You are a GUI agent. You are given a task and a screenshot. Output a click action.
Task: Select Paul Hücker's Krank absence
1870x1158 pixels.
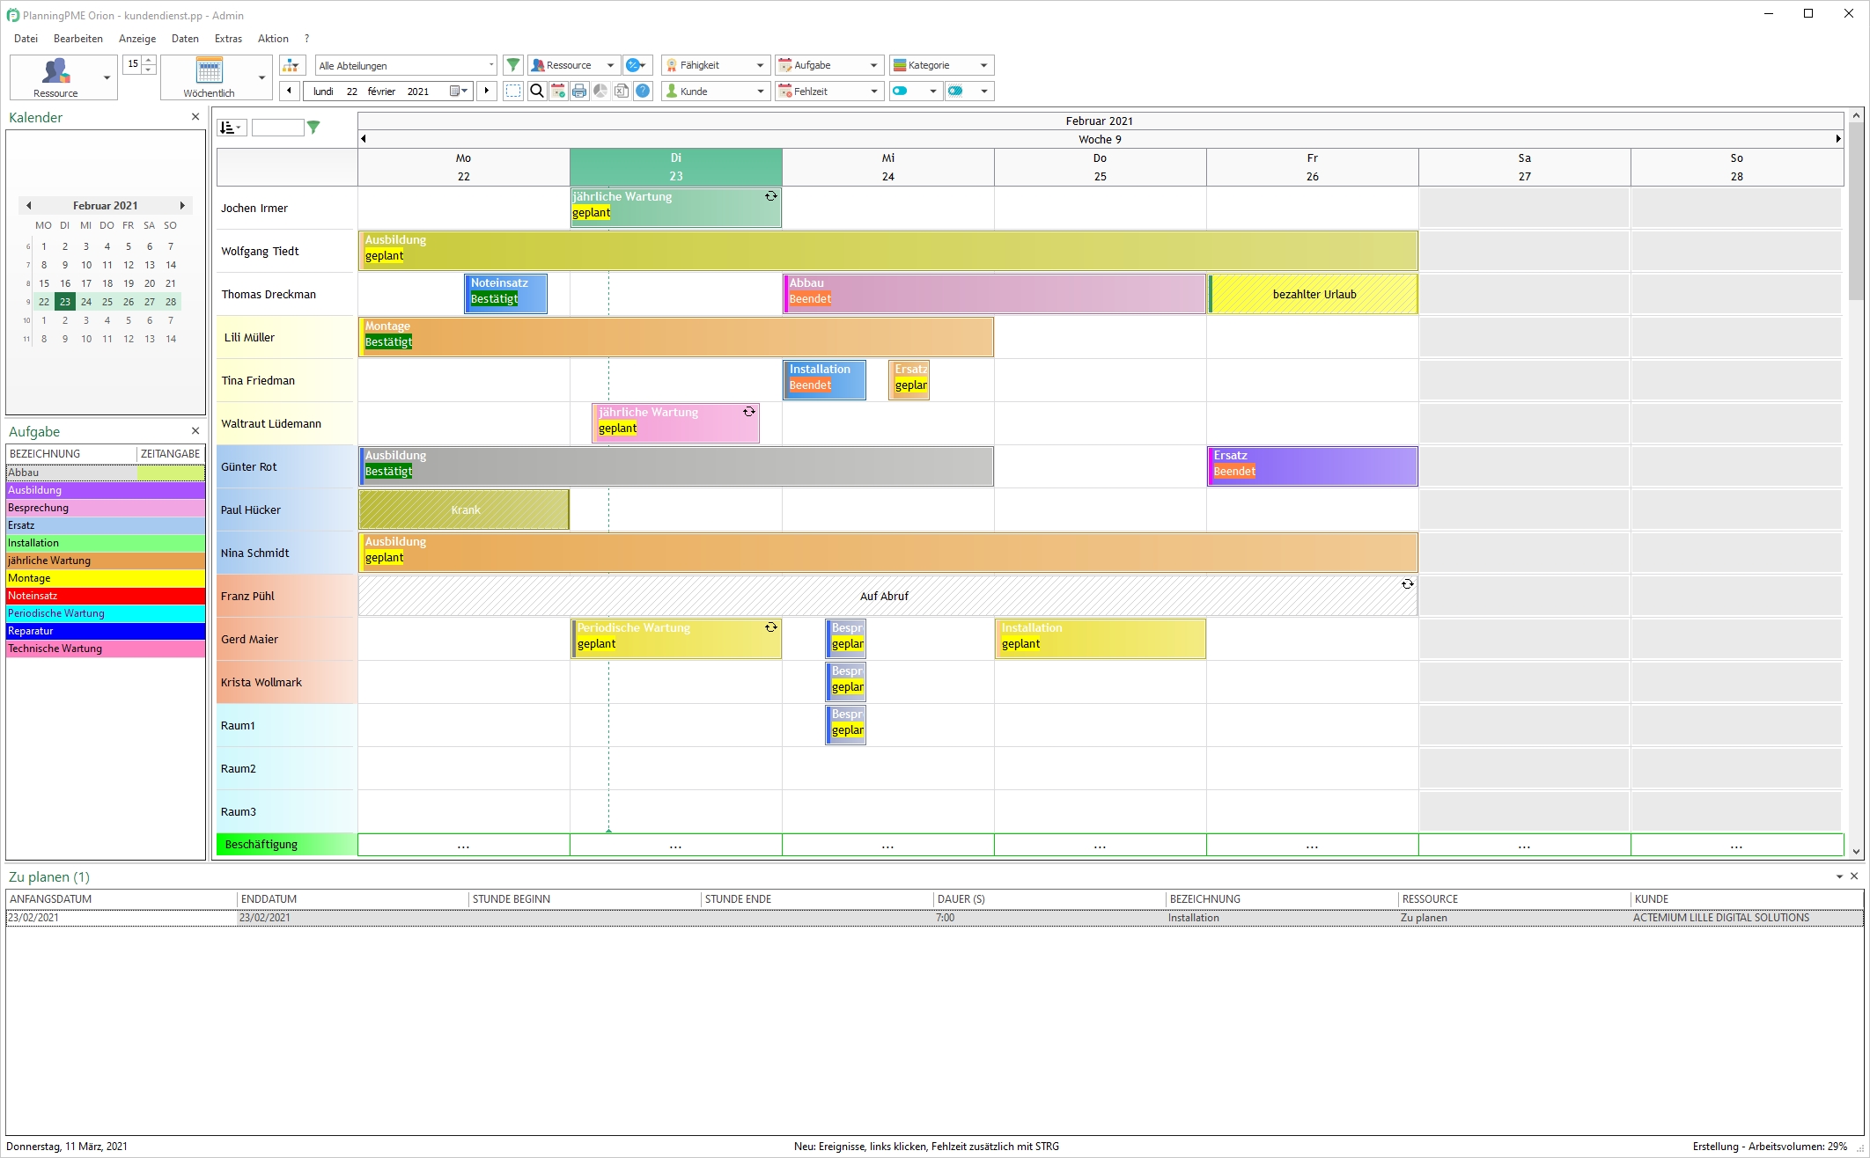click(464, 509)
